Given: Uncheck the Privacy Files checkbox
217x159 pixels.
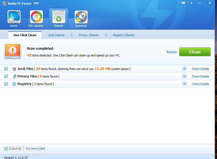Looking at the screenshot, I should pyautogui.click(x=6, y=76).
